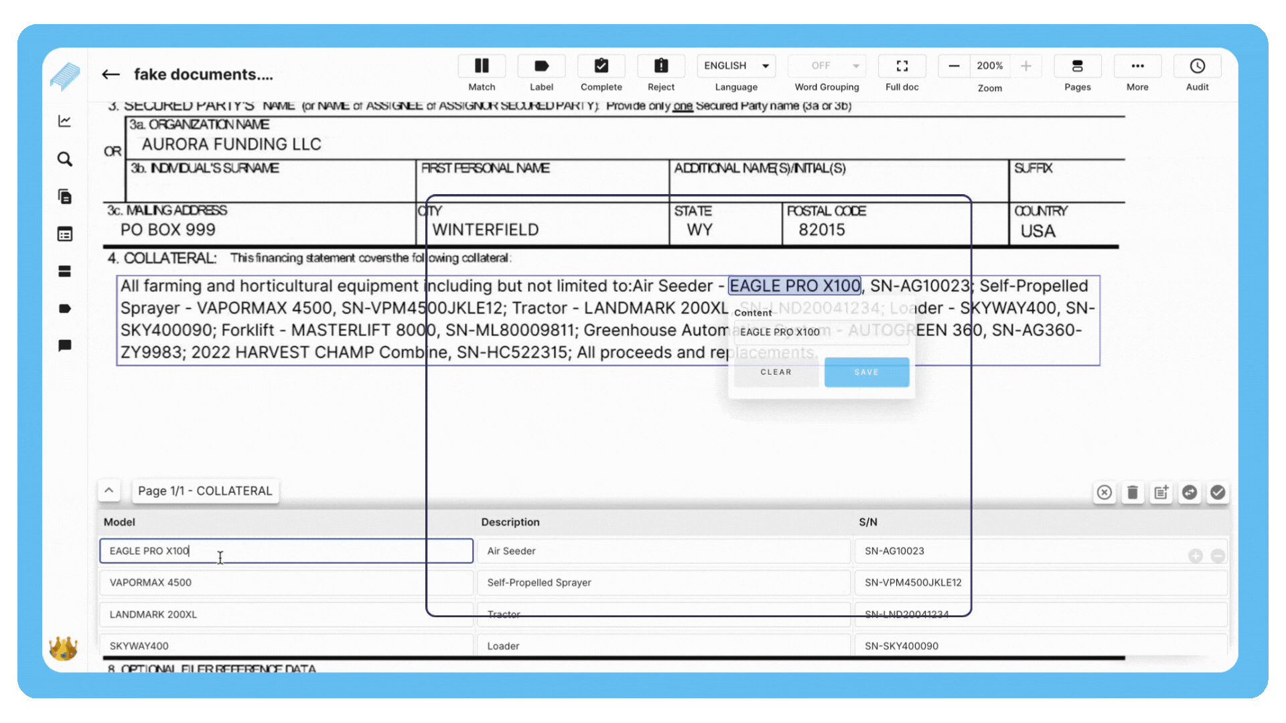Click the CLEAR button
Viewport: 1286px width, 723px height.
[776, 372]
